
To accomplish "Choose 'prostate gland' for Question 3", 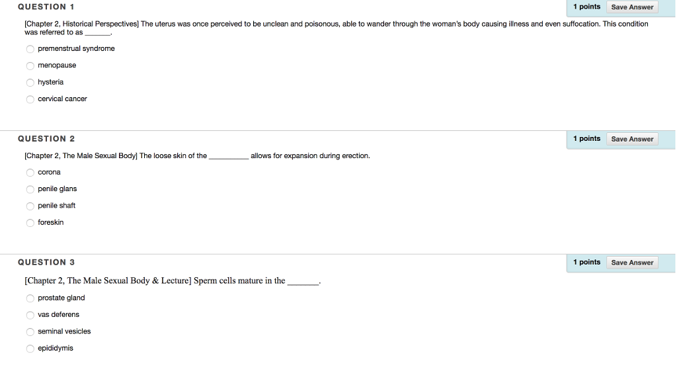I will point(30,298).
